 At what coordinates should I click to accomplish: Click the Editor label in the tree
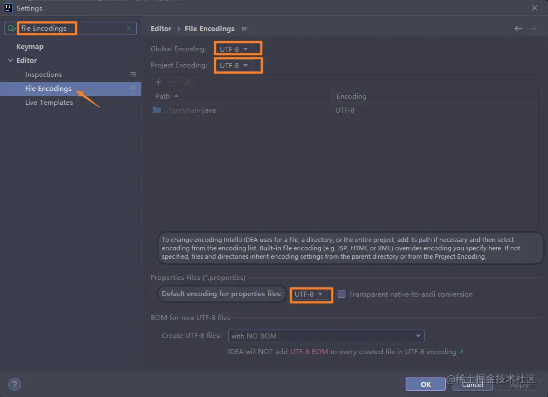coord(27,60)
